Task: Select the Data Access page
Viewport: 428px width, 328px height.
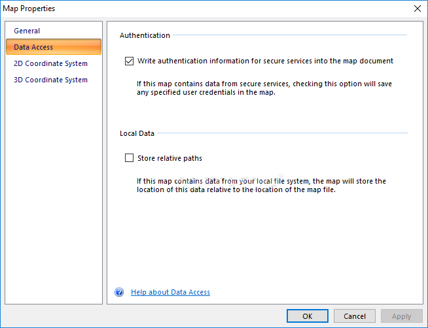Action: (x=54, y=47)
